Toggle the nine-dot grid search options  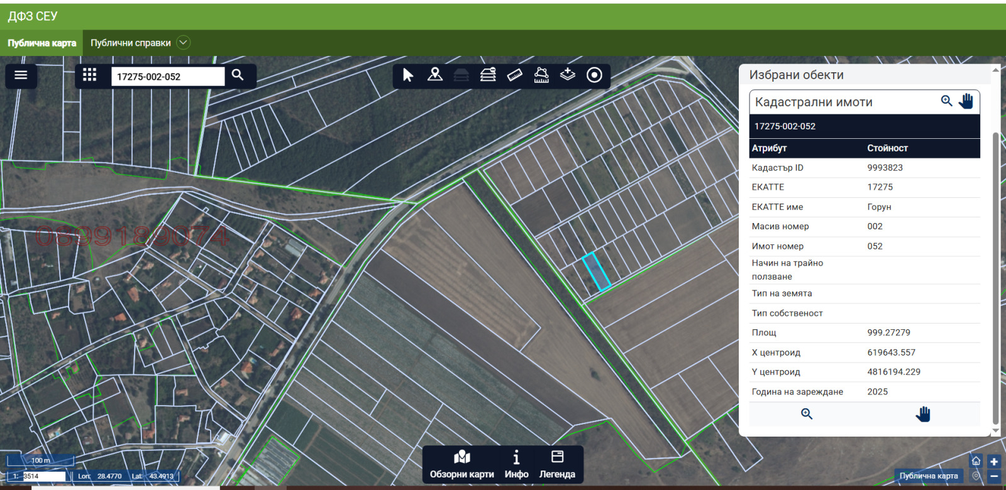click(x=89, y=75)
